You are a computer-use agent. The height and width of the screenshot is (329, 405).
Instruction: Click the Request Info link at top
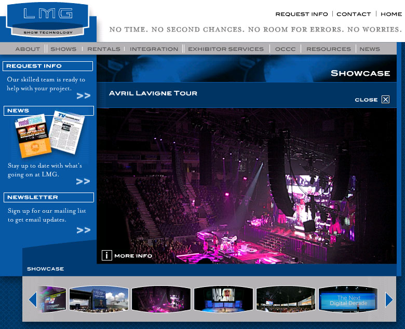pos(302,14)
